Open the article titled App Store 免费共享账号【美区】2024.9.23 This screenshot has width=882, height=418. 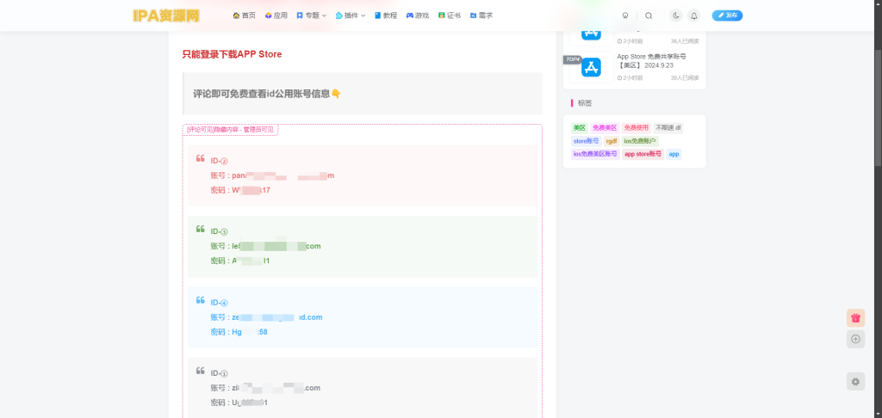[651, 61]
